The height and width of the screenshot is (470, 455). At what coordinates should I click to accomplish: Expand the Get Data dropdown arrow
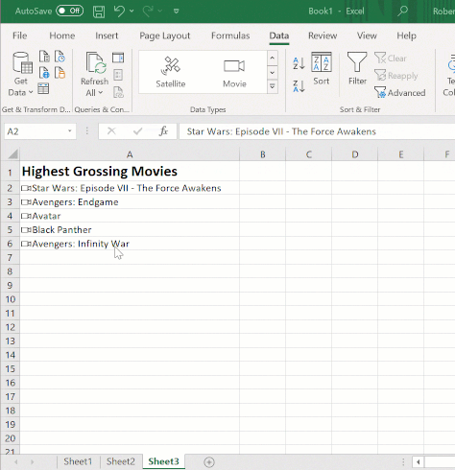click(31, 93)
